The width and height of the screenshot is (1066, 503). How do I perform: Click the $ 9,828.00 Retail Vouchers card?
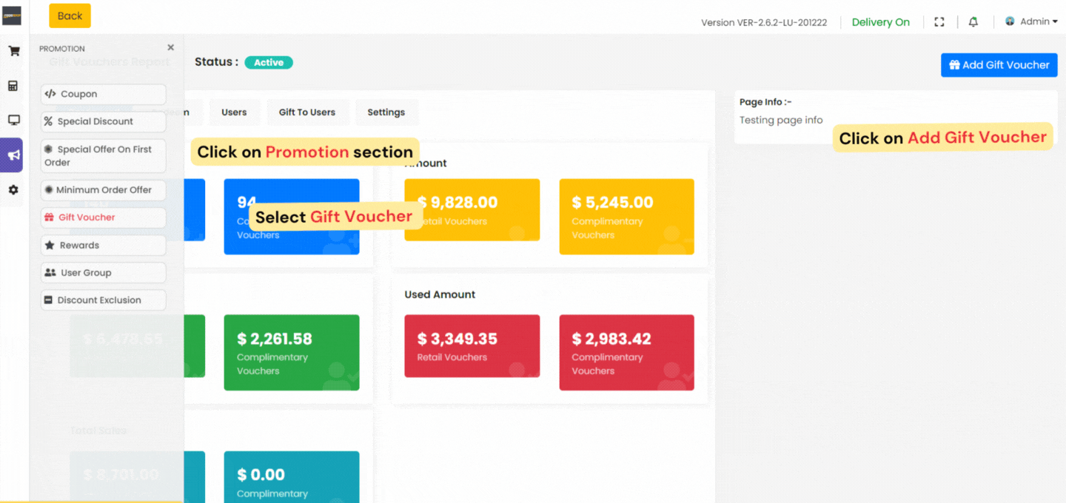click(472, 210)
